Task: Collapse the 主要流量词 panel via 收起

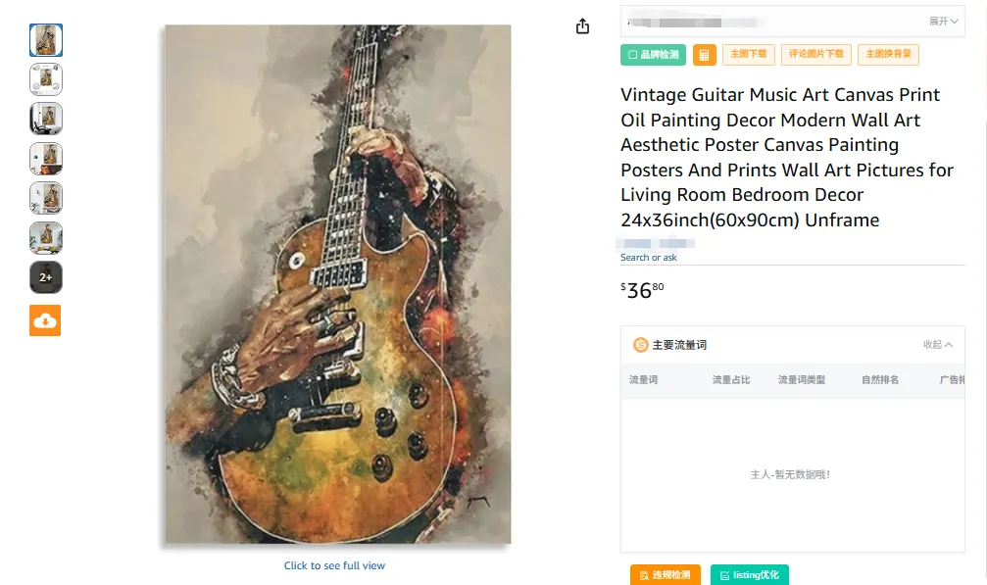Action: click(937, 344)
